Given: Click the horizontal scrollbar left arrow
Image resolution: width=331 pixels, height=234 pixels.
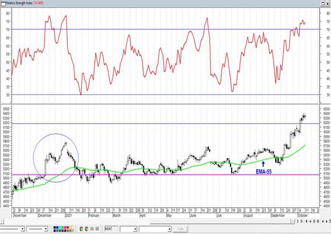Looking at the screenshot, I should point(2,221).
